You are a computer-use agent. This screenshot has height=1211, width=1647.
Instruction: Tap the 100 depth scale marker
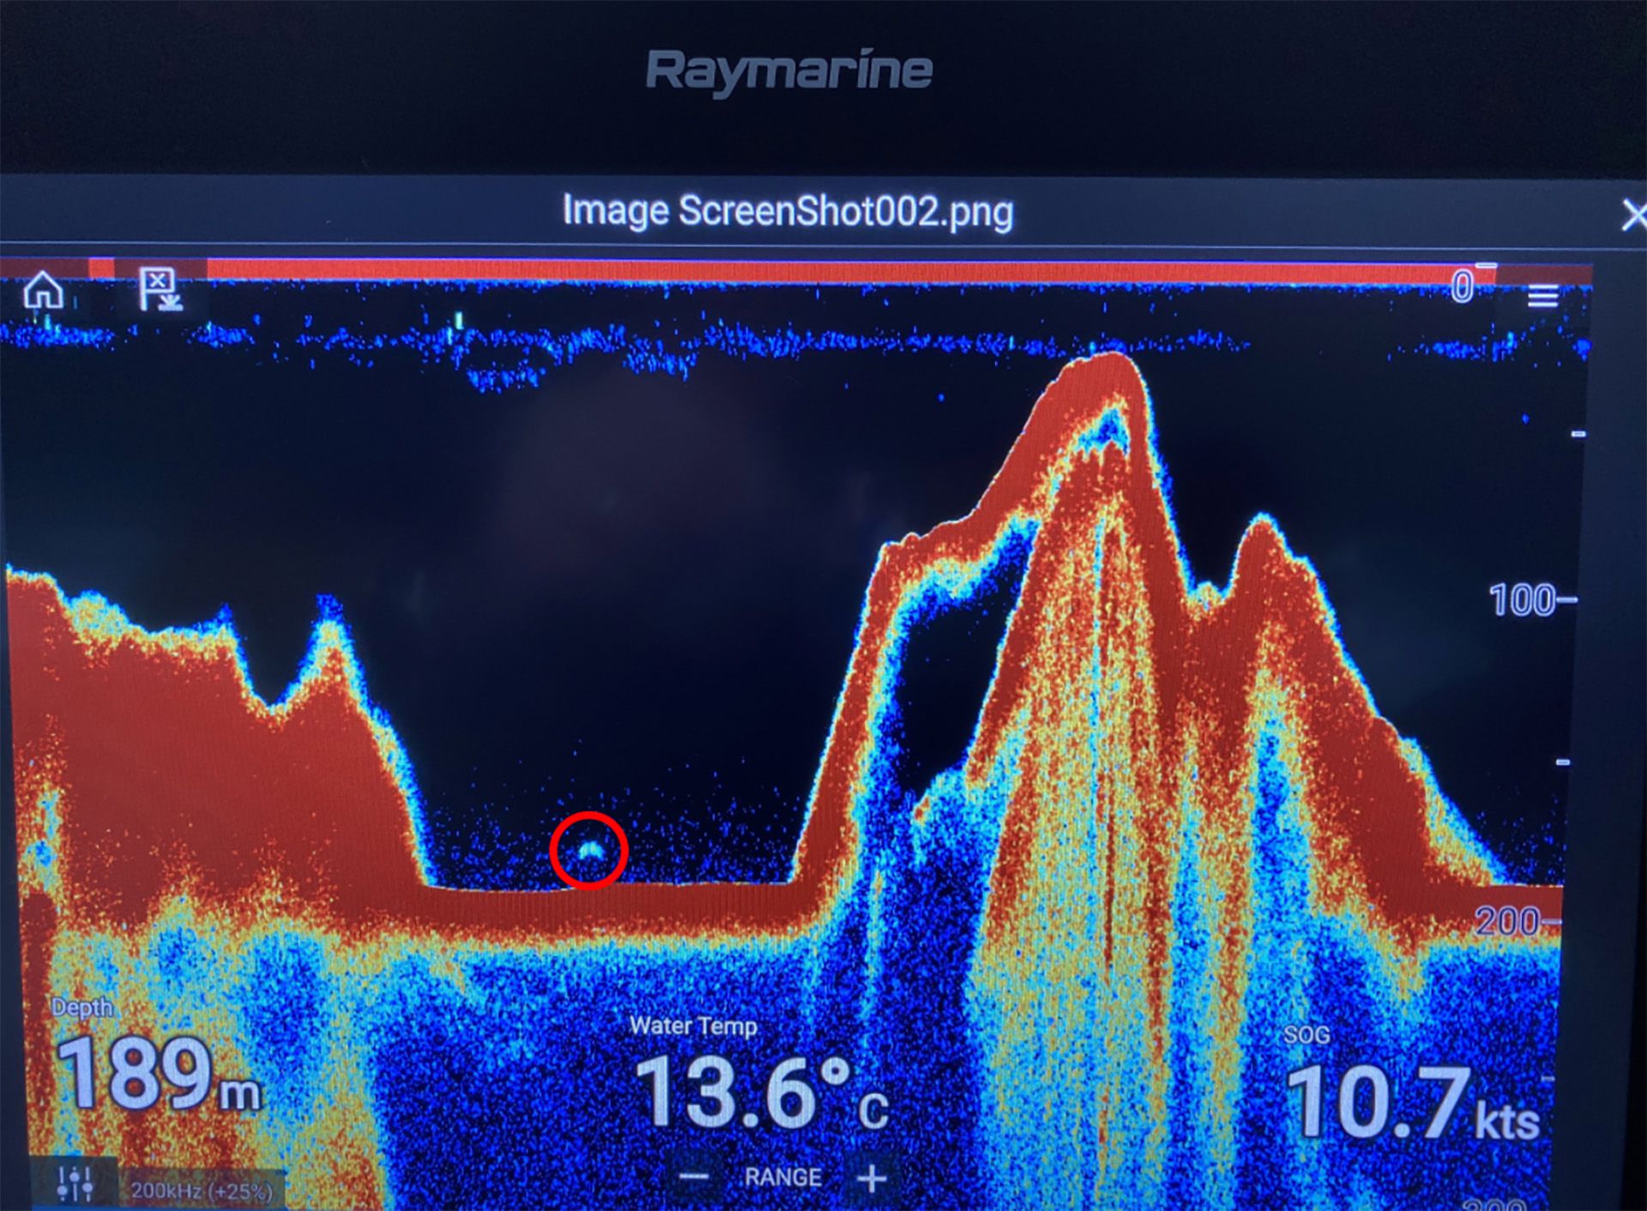(x=1522, y=600)
